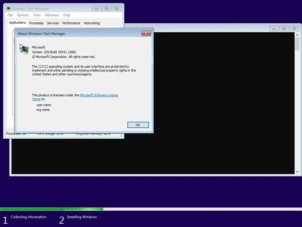Click the 'org name' text
Screen dimensions: 302x227
[43, 110]
